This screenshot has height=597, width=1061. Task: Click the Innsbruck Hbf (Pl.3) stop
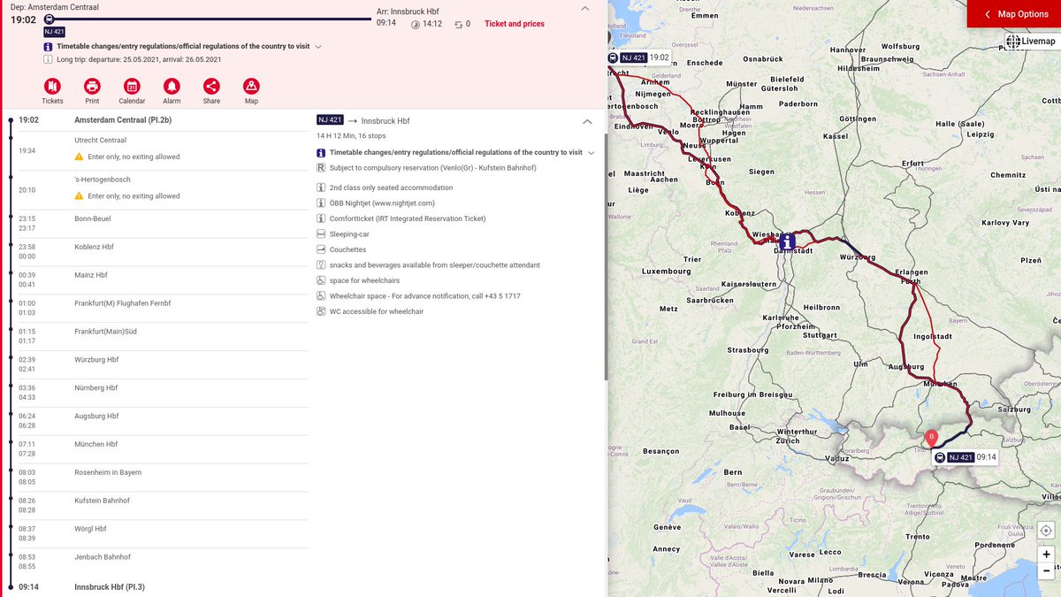tap(110, 586)
